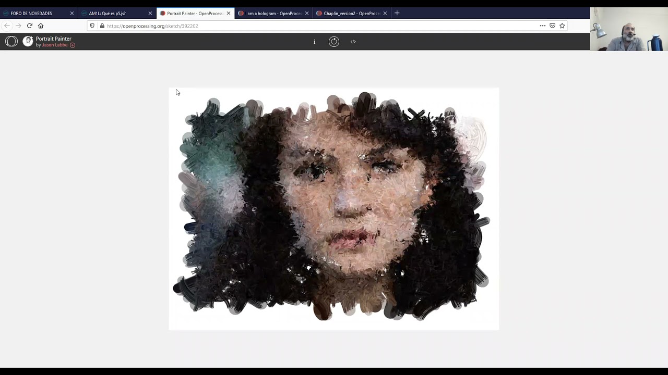
Task: Switch to the AM1L: Qué es p5.js? tab
Action: (117, 13)
